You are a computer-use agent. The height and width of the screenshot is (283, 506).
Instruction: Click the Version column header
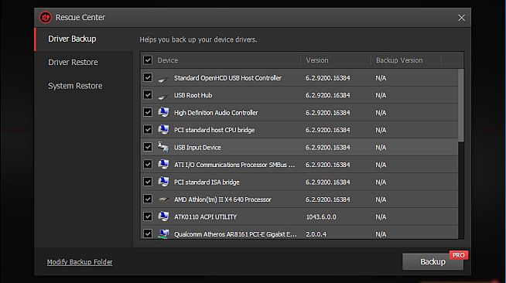click(317, 60)
